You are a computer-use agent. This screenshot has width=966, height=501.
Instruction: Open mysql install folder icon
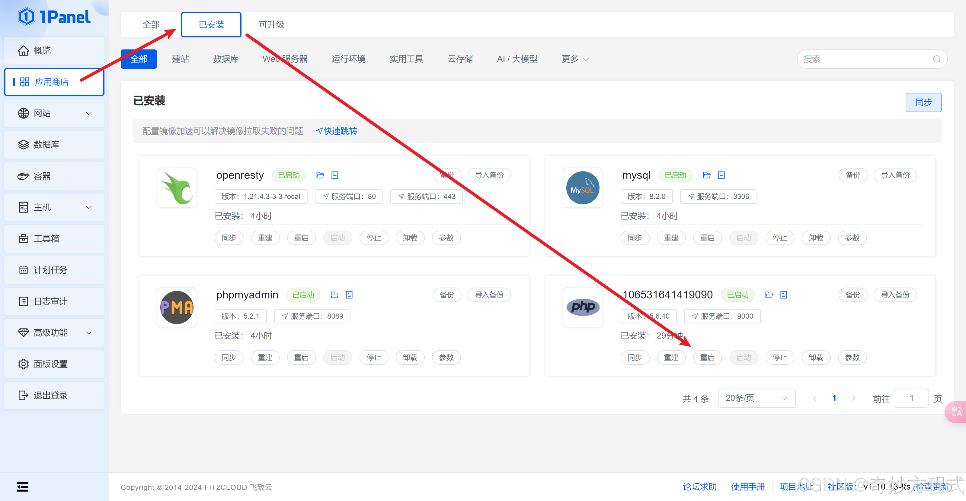[x=707, y=175]
